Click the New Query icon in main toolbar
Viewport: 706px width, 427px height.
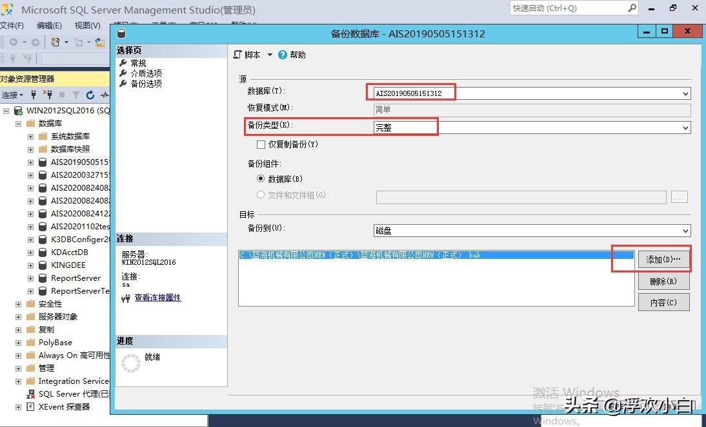[x=55, y=42]
